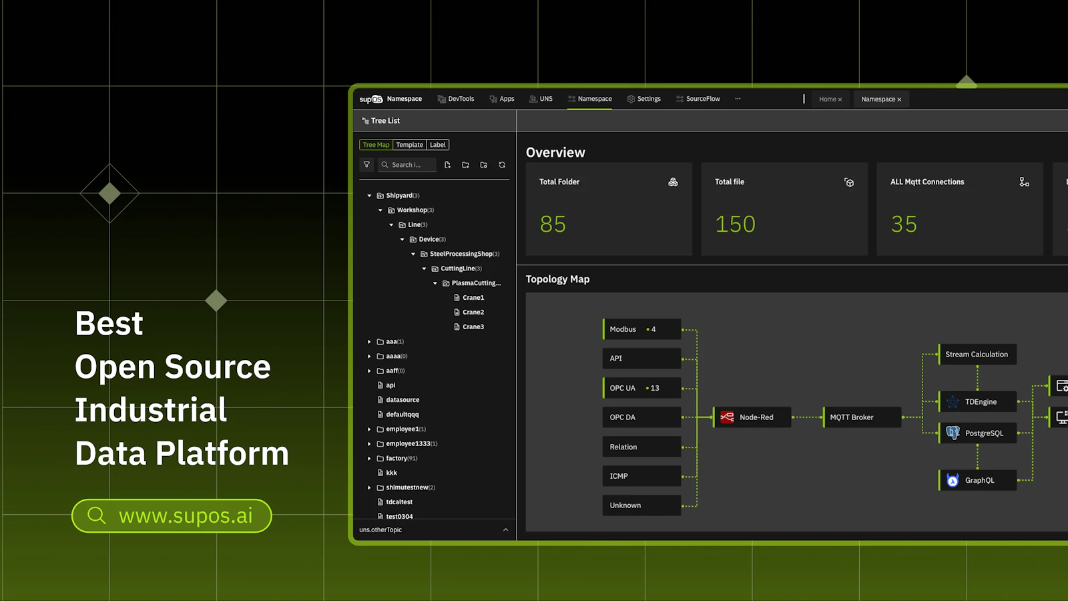Switch to Tree Map view

(376, 145)
